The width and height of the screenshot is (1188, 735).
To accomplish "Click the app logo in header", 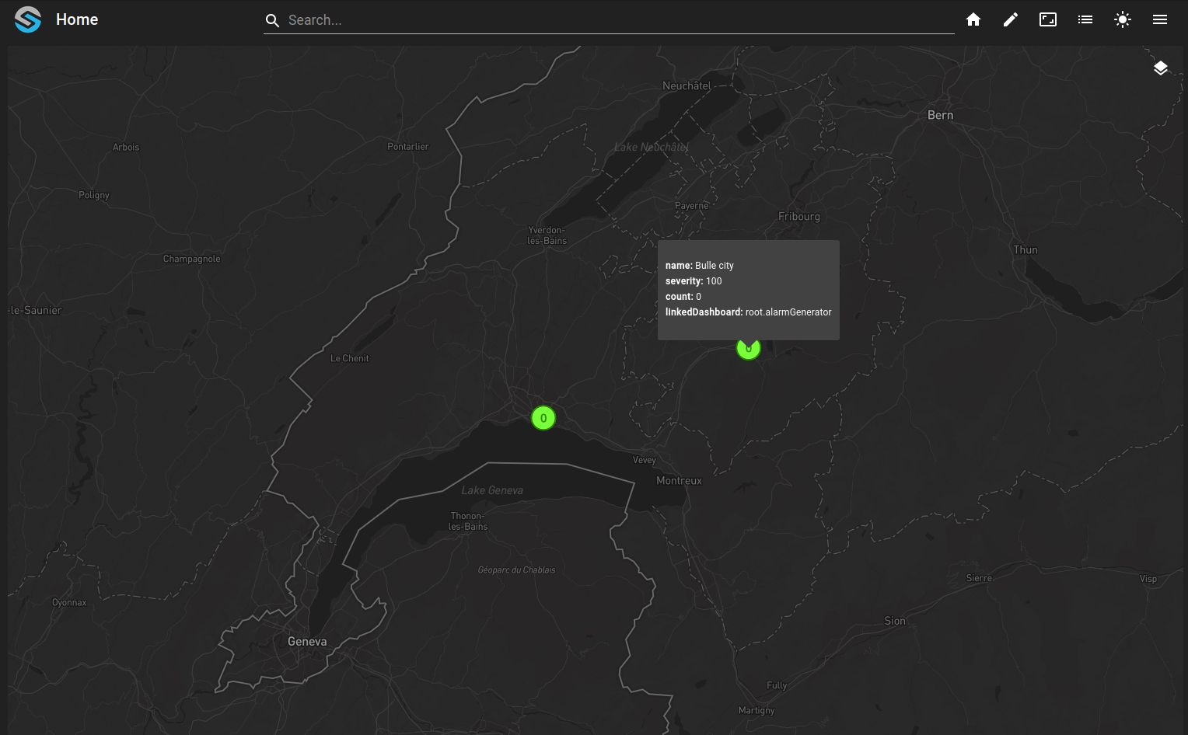I will click(28, 19).
